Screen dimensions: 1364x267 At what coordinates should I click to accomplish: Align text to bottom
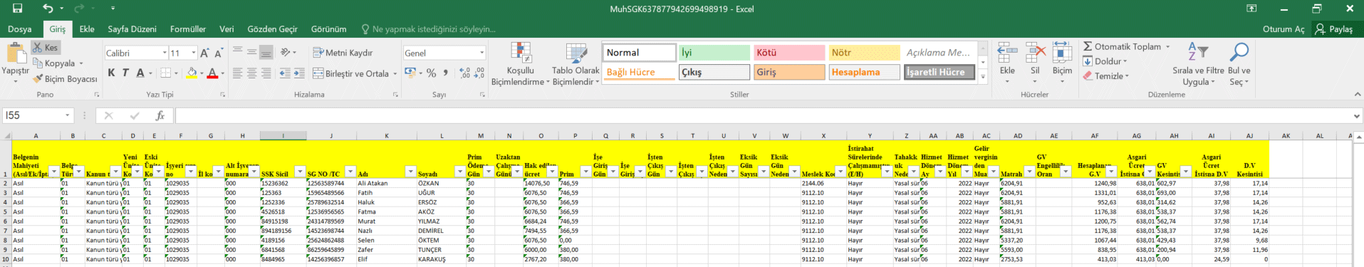[x=266, y=53]
